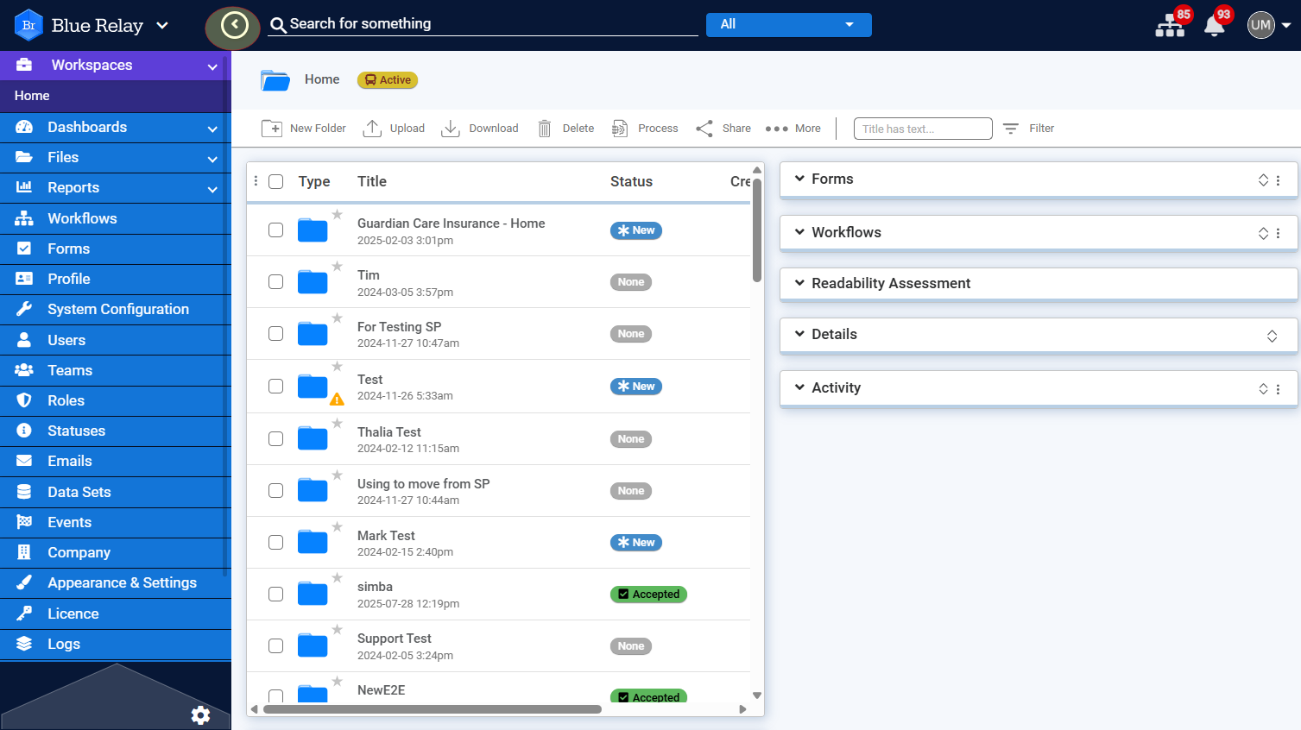Open Workflows in the sidebar

pyautogui.click(x=116, y=218)
